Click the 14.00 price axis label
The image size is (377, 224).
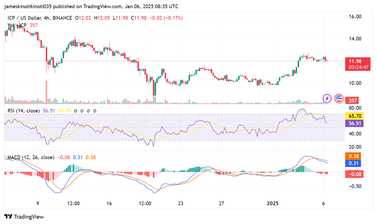point(355,39)
